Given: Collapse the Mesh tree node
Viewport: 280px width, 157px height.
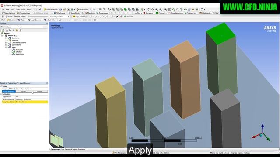Looking at the screenshot, I should (6, 47).
